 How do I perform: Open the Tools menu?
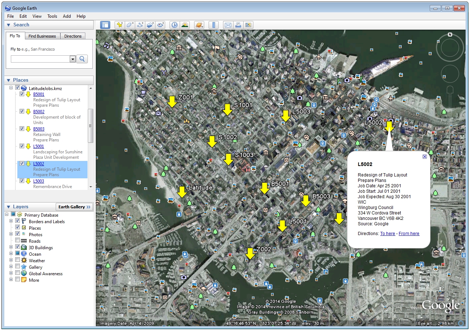52,16
